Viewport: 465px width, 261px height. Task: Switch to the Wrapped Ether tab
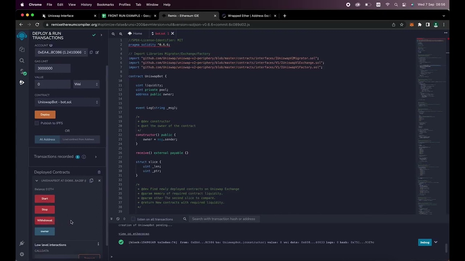tap(249, 16)
